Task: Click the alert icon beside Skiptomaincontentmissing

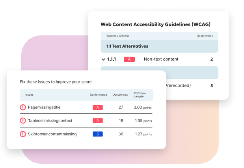Action: coord(23,134)
